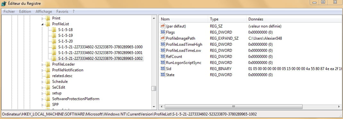
Task: Click the S-1-5-19 folder icon
Action: pyautogui.click(x=54, y=36)
